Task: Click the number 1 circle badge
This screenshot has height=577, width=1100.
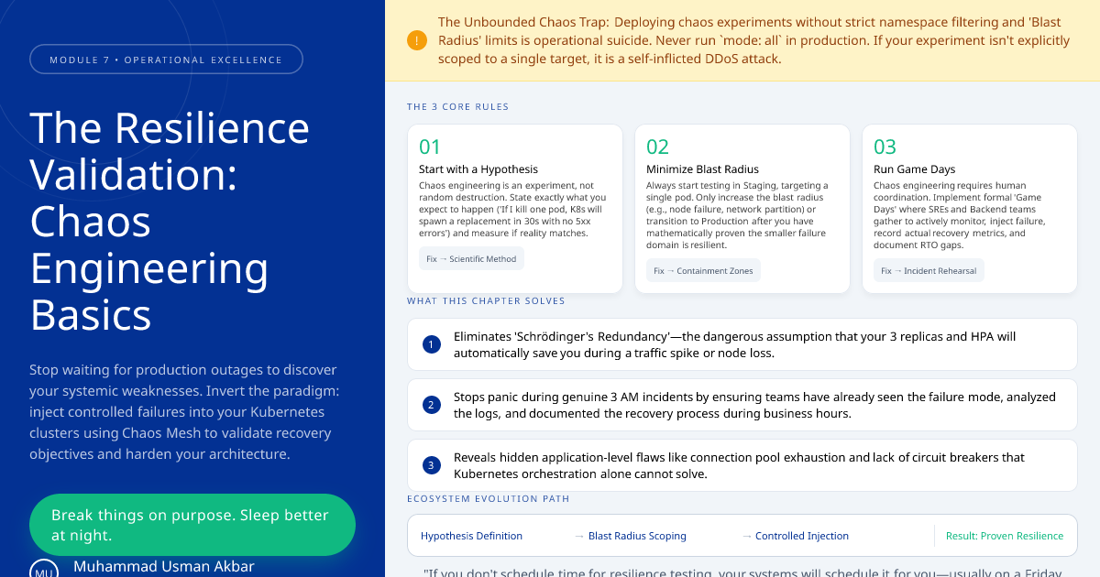Action: coord(432,344)
